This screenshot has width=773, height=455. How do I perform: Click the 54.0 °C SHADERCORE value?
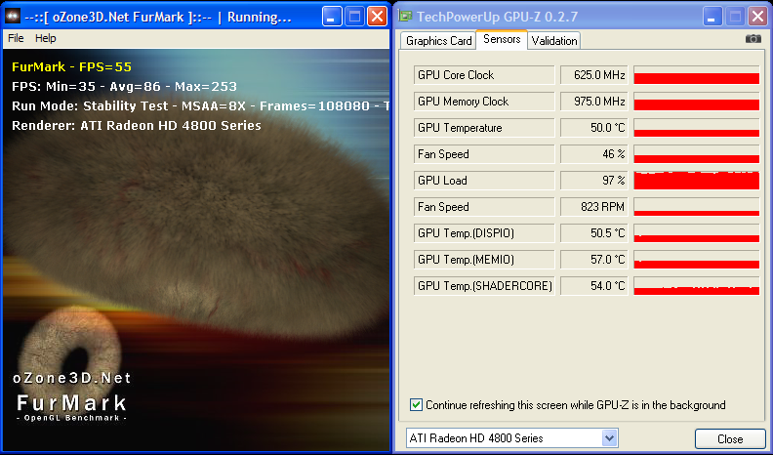click(594, 286)
